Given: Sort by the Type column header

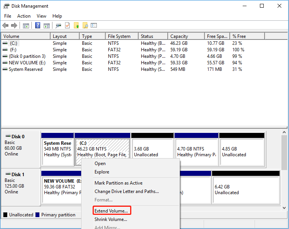Looking at the screenshot, I should tap(93, 36).
